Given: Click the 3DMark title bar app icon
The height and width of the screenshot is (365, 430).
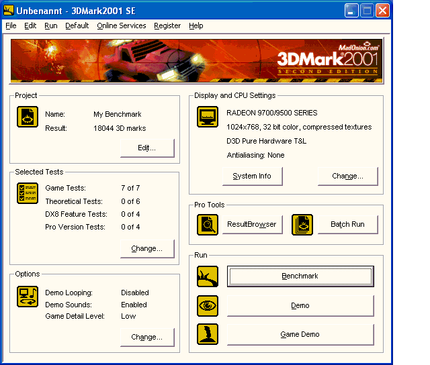Looking at the screenshot, I should [x=9, y=11].
